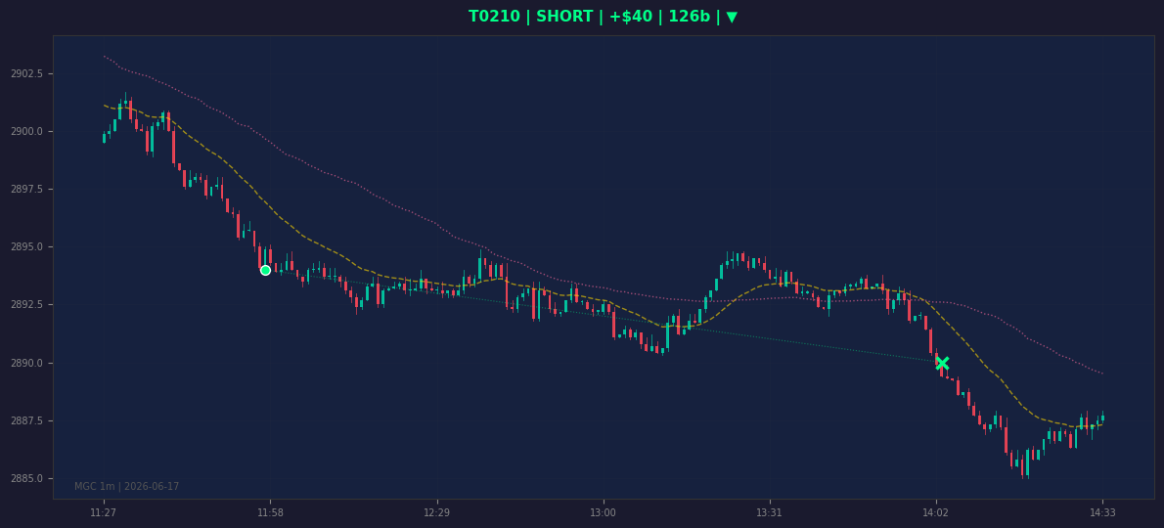This screenshot has width=1164, height=528.
Task: Click the green X exit marker
Action: click(942, 364)
